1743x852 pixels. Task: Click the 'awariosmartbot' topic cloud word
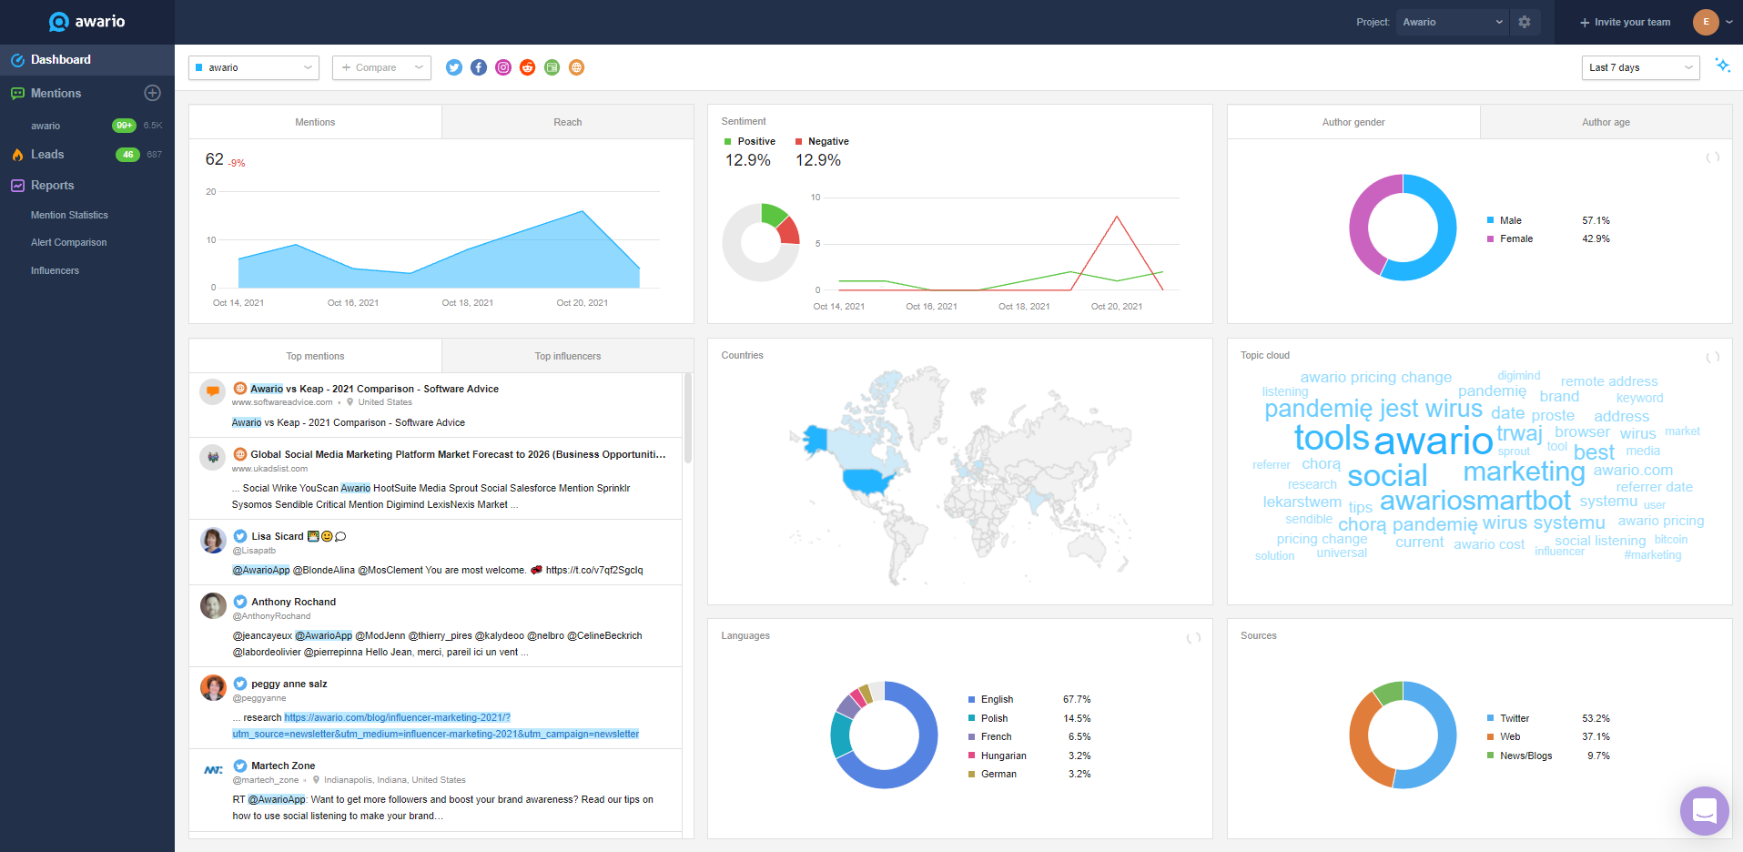click(x=1474, y=500)
